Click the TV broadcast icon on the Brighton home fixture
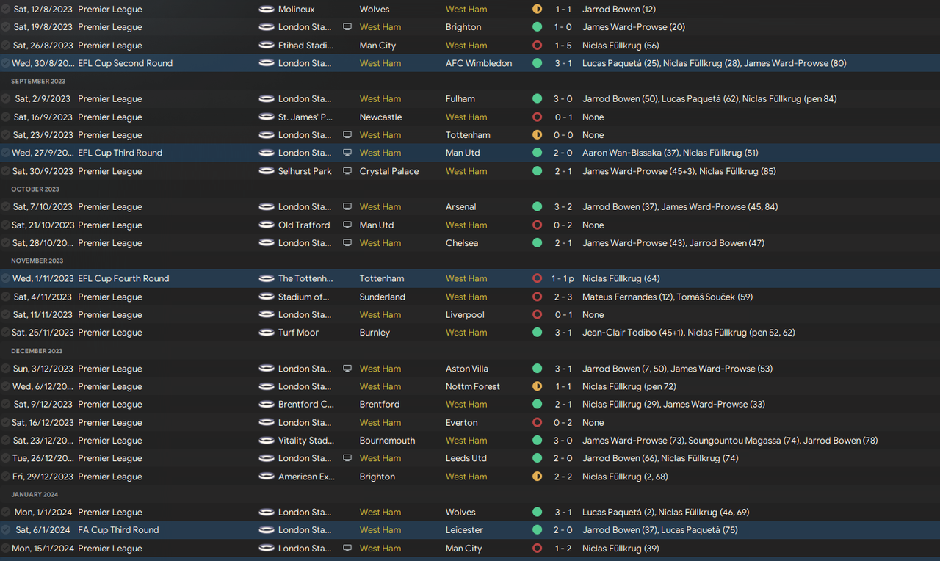940x561 pixels. click(347, 27)
